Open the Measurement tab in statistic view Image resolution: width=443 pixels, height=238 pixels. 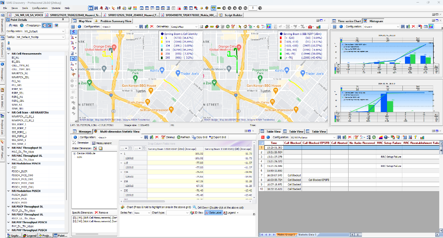[x=102, y=143]
